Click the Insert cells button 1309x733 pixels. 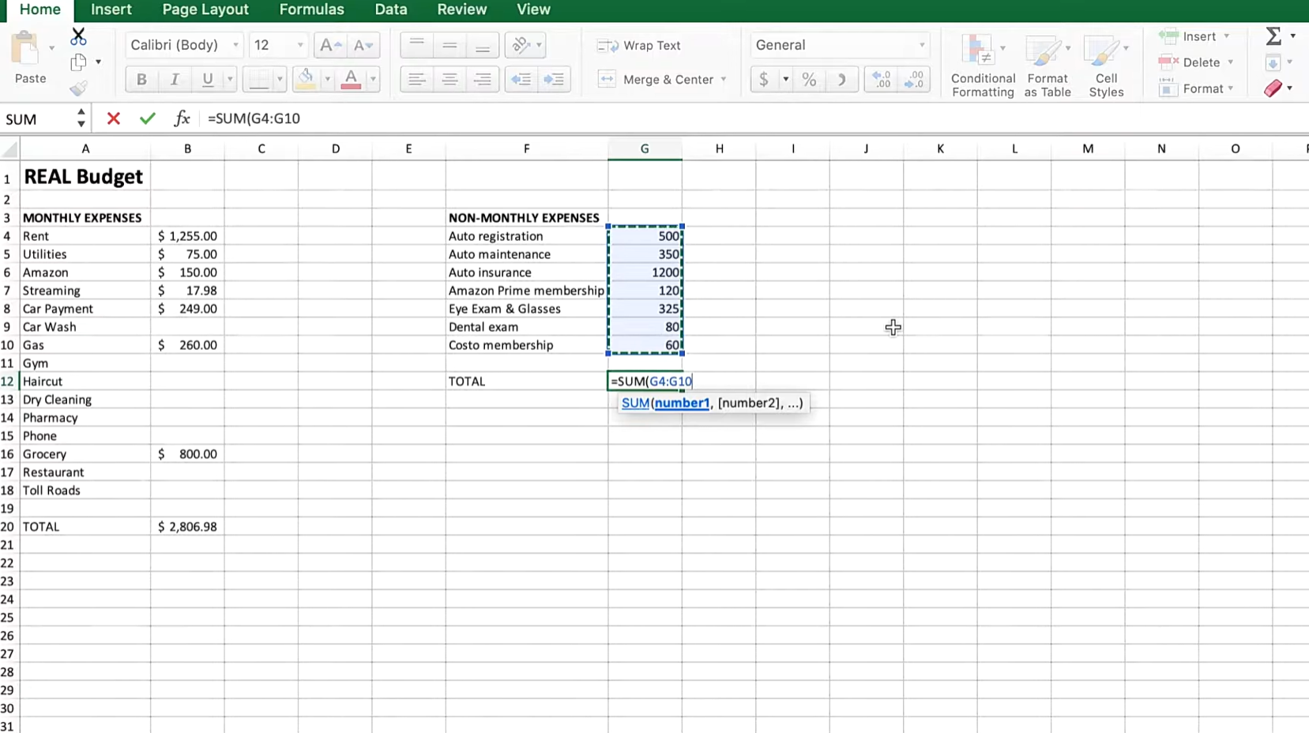pyautogui.click(x=1194, y=36)
